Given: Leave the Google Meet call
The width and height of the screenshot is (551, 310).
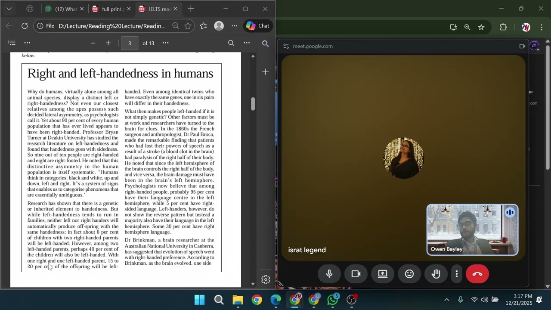Looking at the screenshot, I should [477, 274].
